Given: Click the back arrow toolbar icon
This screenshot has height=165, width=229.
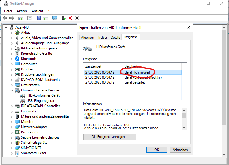Looking at the screenshot, I should (x=5, y=18).
